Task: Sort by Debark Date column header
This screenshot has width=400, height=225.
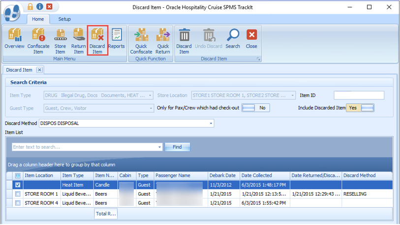Action: pos(224,175)
